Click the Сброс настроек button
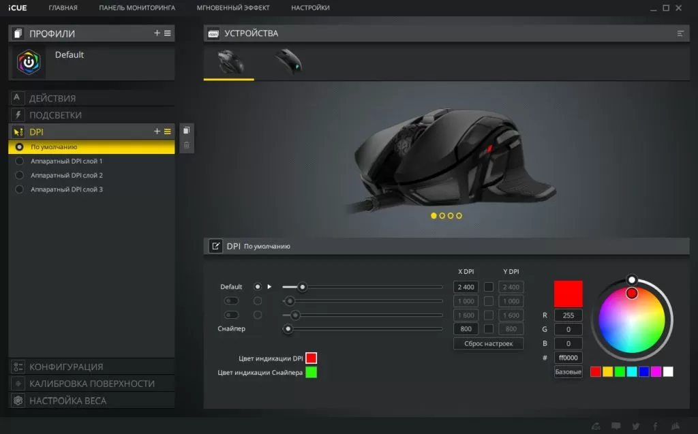 (488, 343)
